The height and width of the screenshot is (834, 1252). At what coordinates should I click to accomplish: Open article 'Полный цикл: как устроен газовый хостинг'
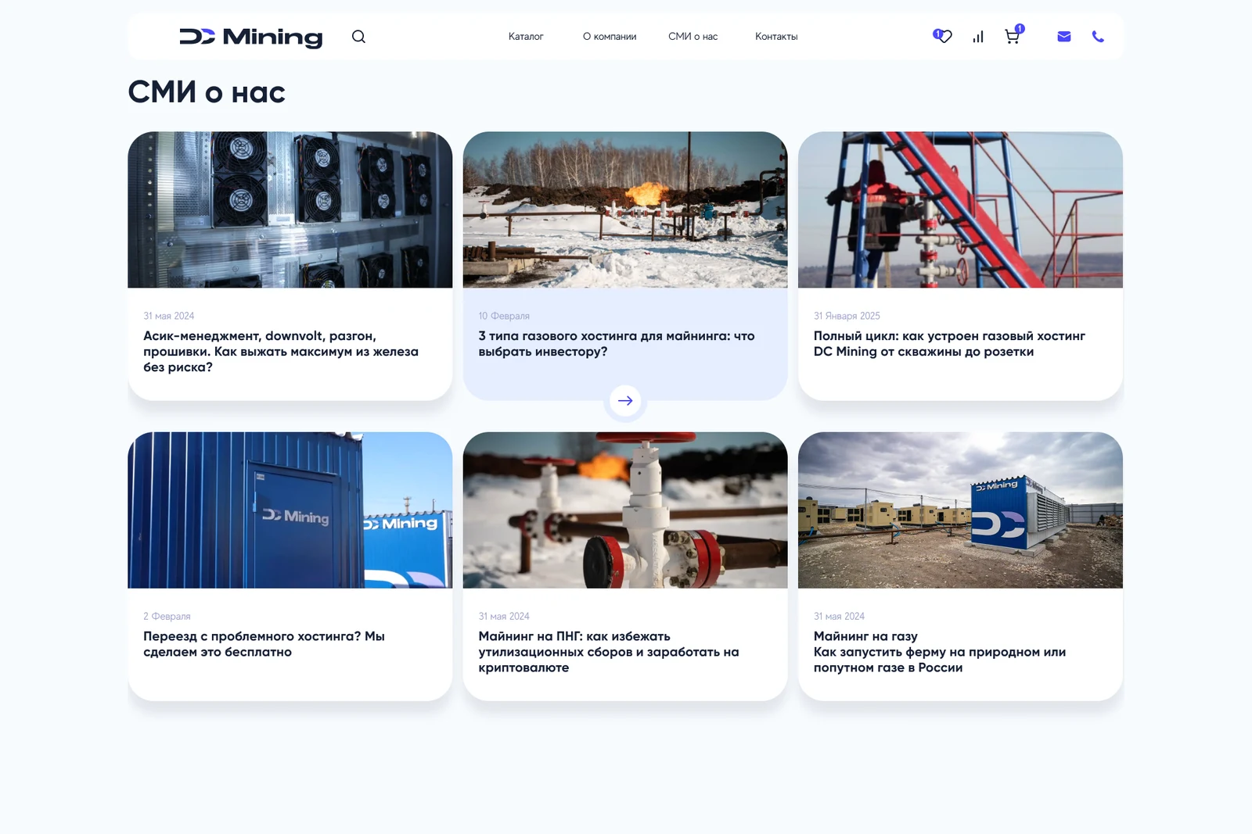point(949,344)
